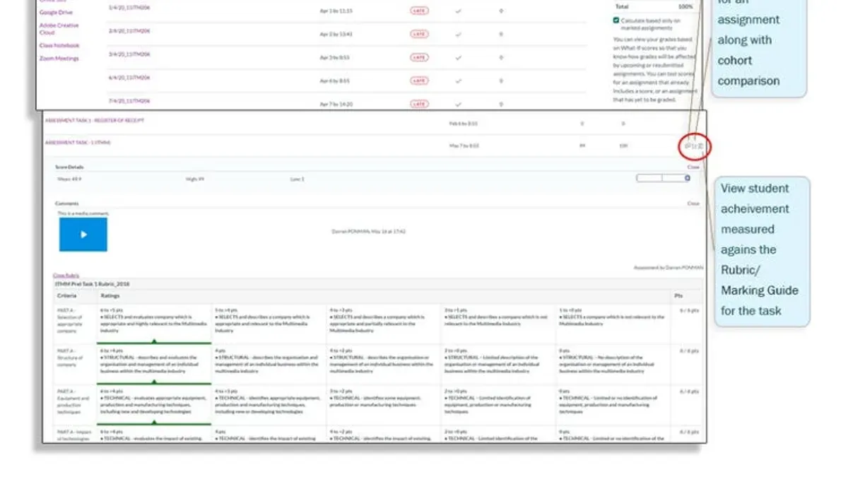Click the Pts column header in rubric
Image resolution: width=848 pixels, height=477 pixels.
pyautogui.click(x=679, y=295)
